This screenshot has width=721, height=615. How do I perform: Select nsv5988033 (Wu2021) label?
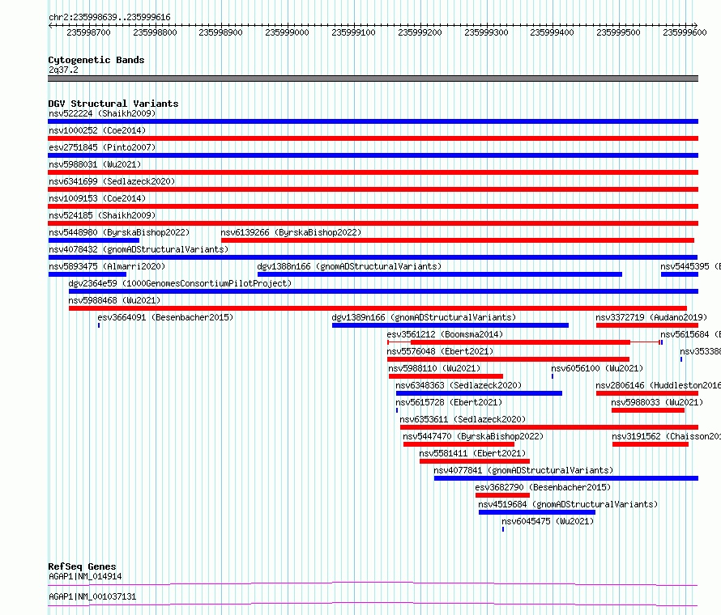tap(657, 402)
